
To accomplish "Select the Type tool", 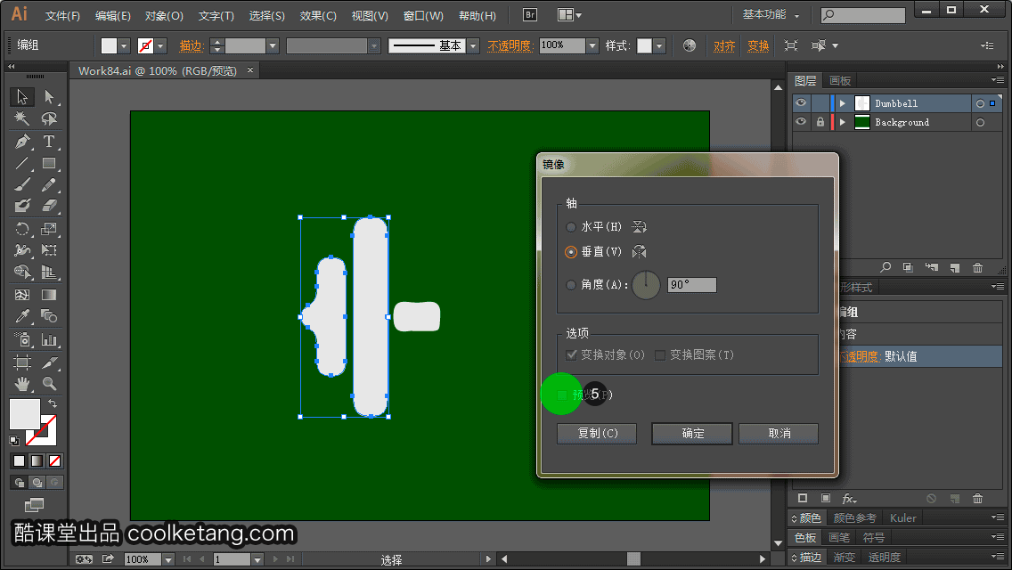I will tap(49, 141).
